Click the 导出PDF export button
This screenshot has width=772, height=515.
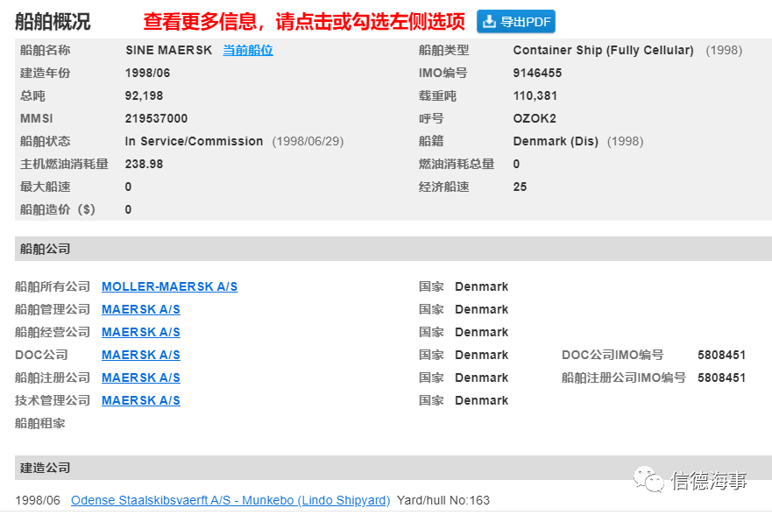tap(515, 22)
